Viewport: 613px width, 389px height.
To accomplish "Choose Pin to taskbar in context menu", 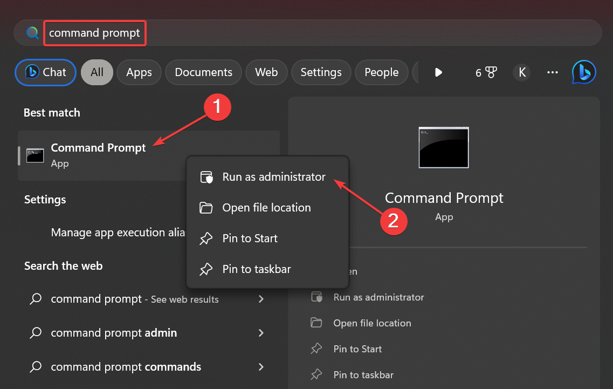I will [268, 269].
